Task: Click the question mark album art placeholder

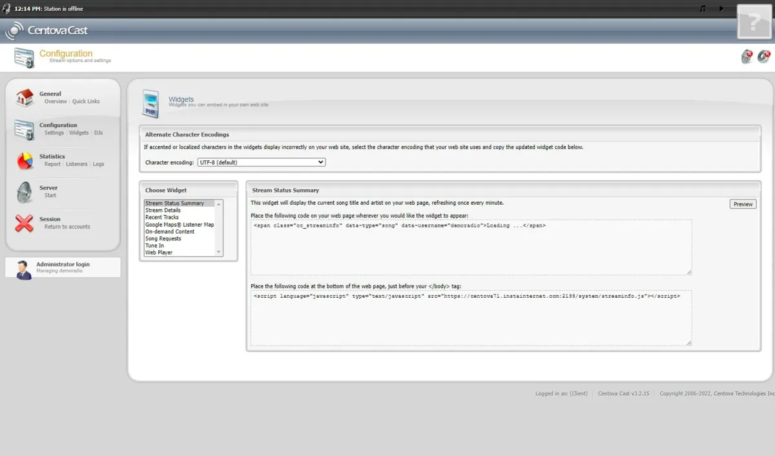Action: pyautogui.click(x=754, y=21)
